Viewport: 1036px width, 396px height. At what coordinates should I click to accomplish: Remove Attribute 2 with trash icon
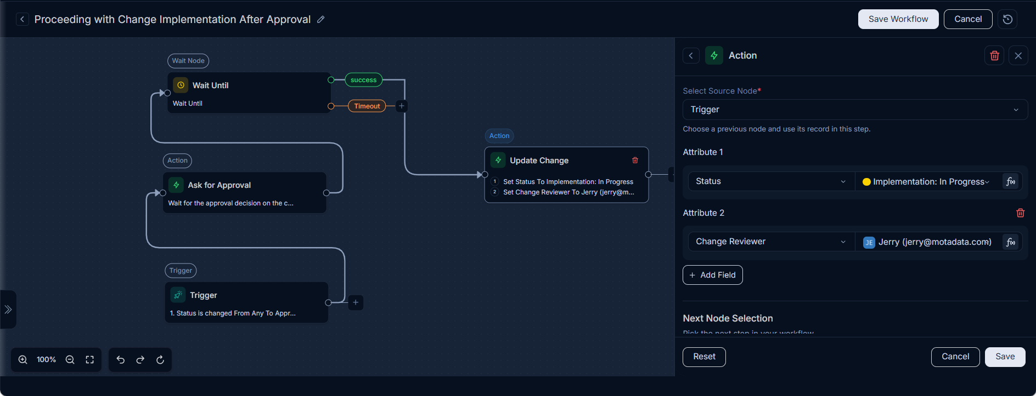pyautogui.click(x=1021, y=213)
